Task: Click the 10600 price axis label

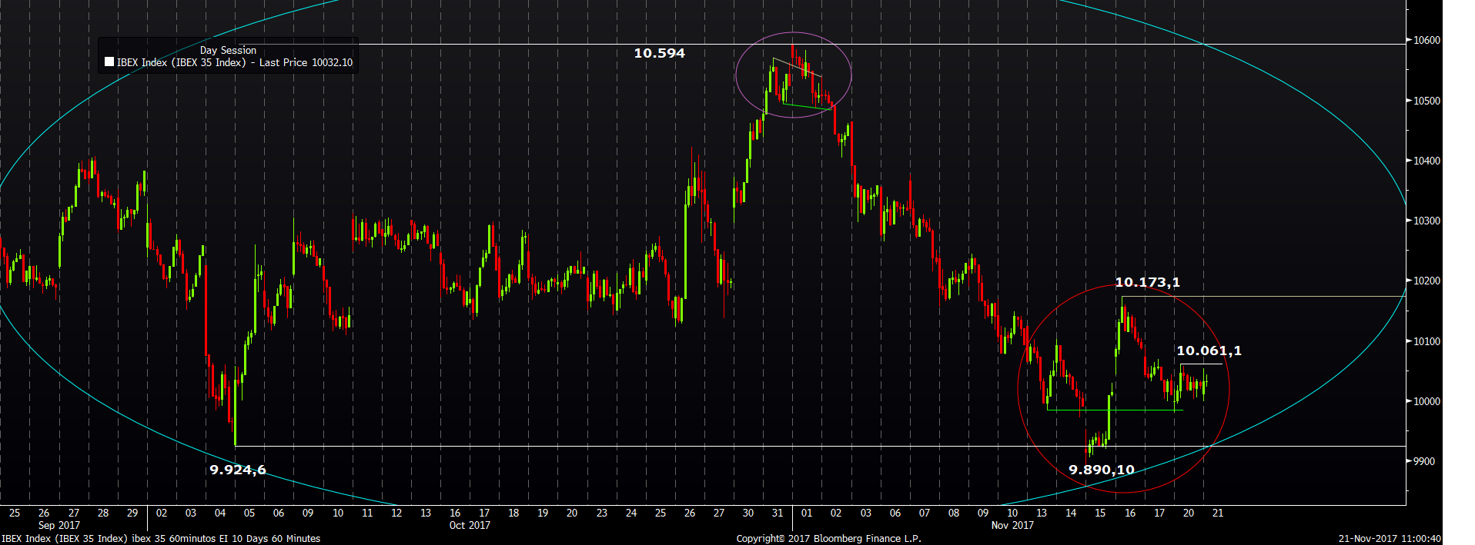Action: [1427, 40]
